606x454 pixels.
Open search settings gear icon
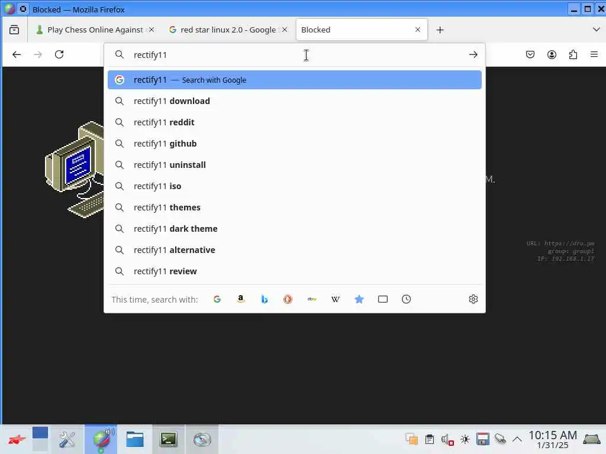[x=473, y=299]
